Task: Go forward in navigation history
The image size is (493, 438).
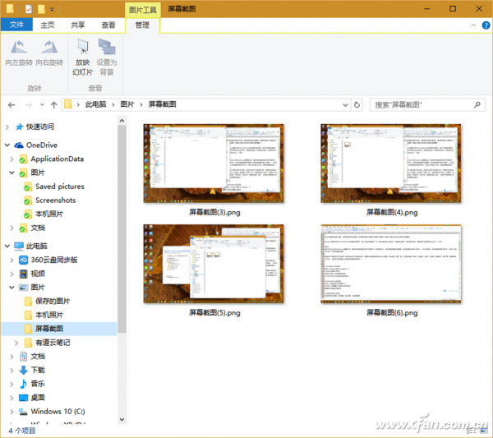Action: coord(28,104)
